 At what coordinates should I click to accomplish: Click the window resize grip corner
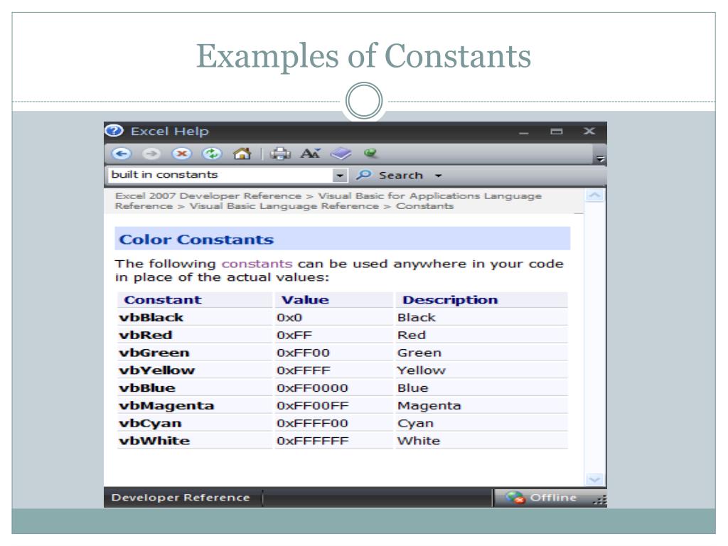(600, 500)
